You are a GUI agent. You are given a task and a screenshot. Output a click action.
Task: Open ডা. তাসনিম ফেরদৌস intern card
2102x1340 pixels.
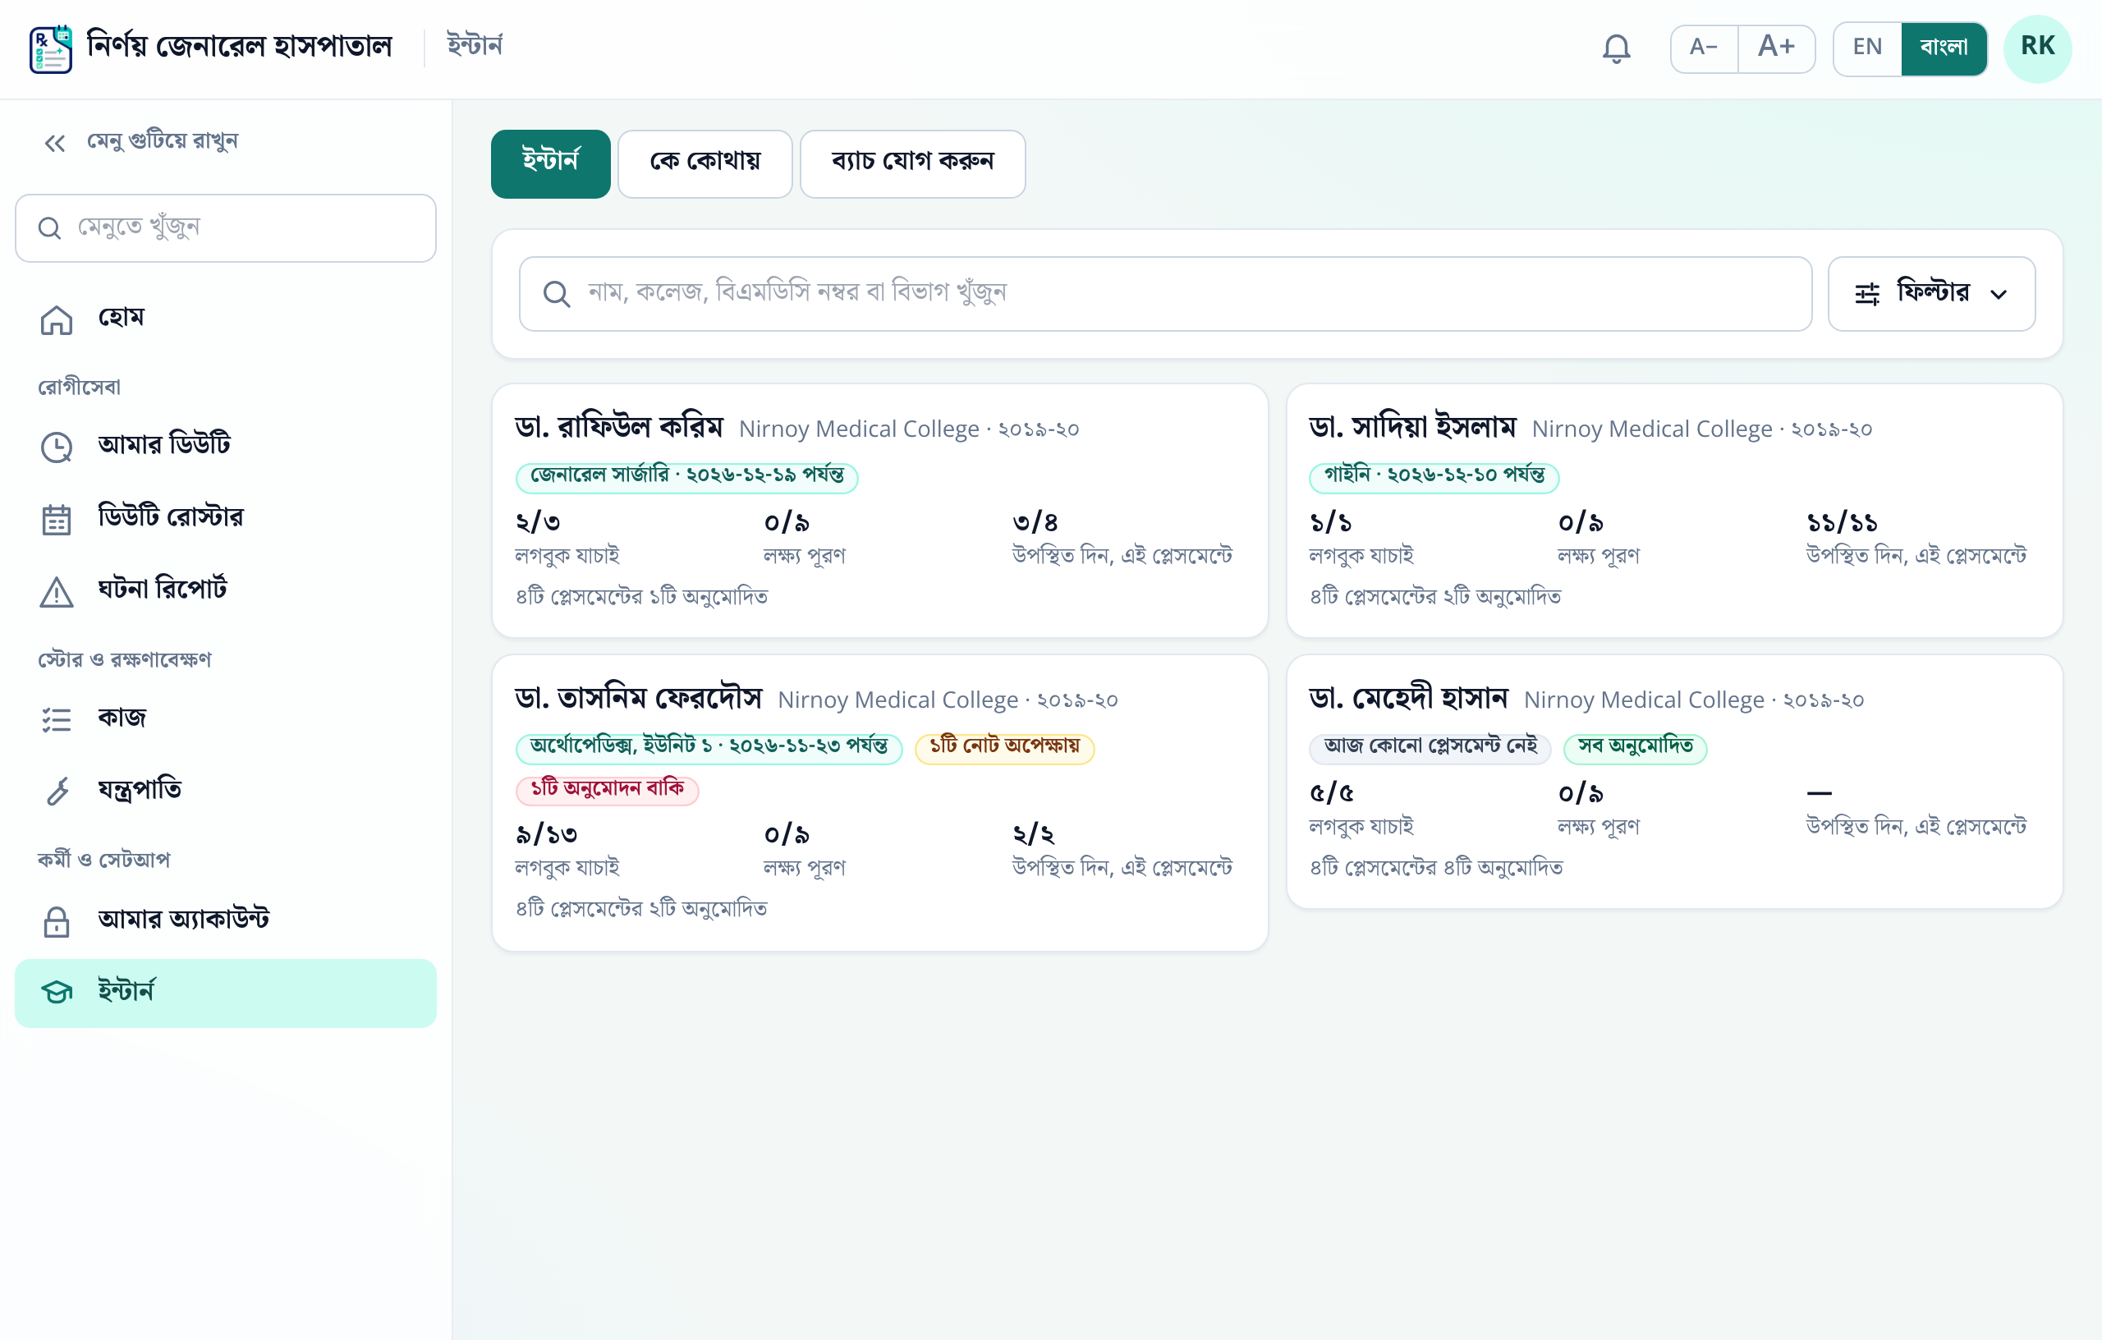click(x=879, y=803)
